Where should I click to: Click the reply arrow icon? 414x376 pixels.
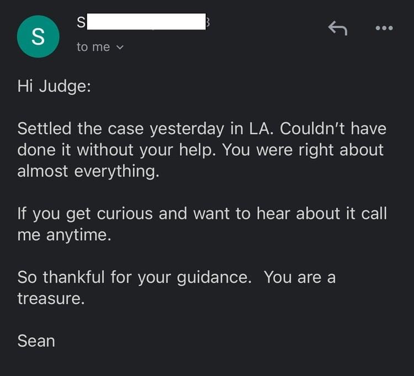338,28
